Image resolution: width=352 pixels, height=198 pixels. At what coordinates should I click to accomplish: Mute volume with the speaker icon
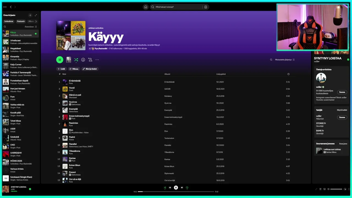(x=328, y=189)
